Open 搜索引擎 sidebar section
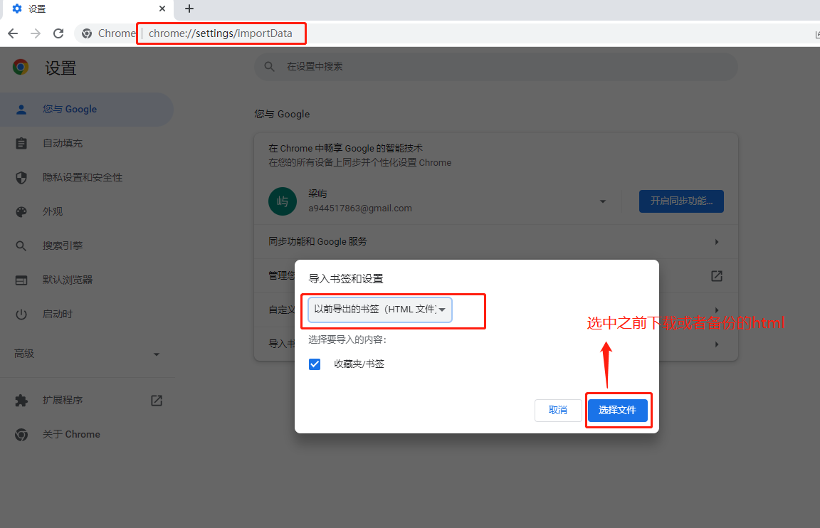 86,245
